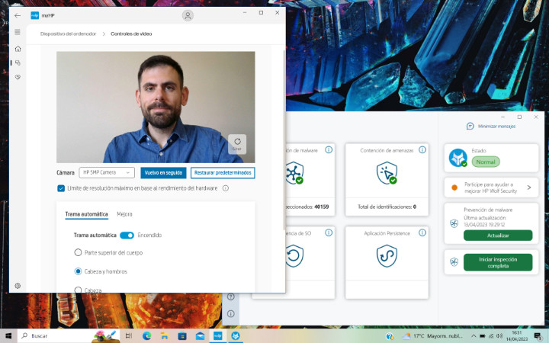Open info for the SO resilience card
549x343 pixels.
[x=329, y=232]
